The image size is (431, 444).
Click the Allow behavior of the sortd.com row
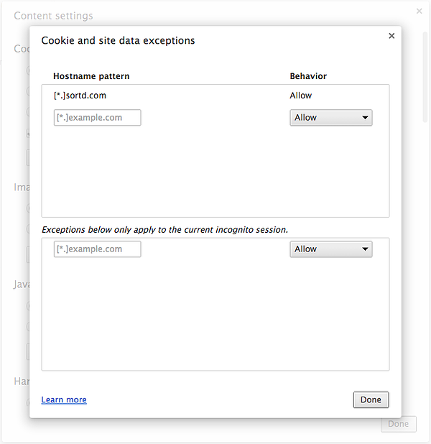tap(301, 96)
